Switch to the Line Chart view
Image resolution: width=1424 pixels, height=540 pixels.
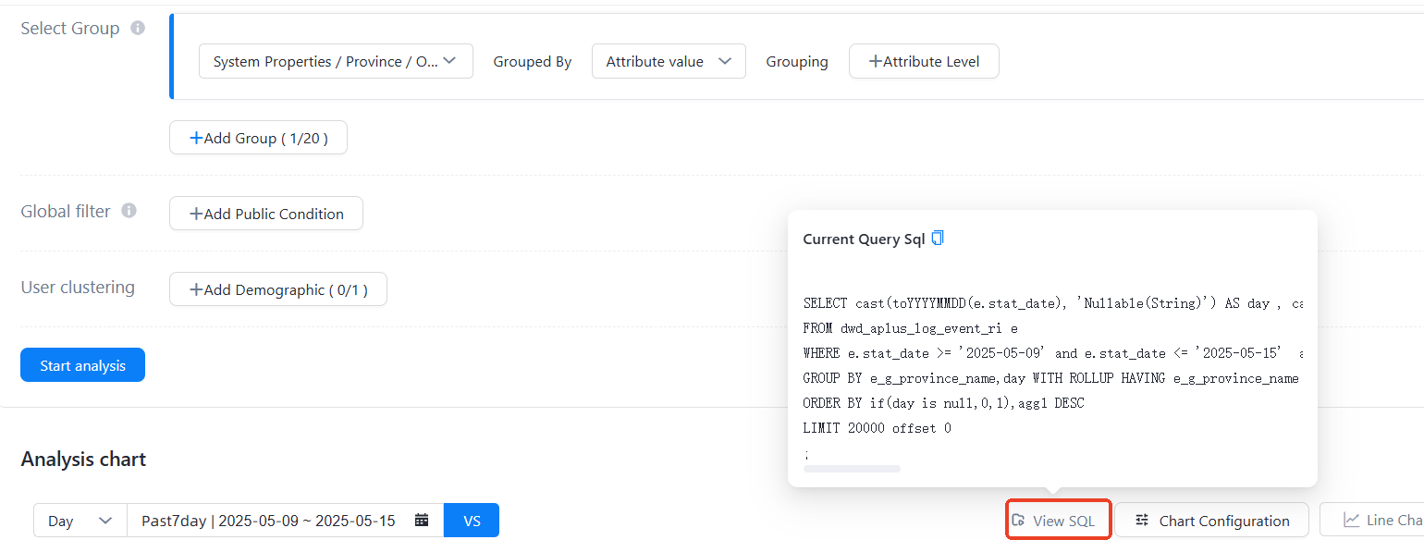point(1382,521)
